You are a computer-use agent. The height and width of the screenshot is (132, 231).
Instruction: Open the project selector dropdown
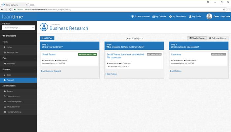pyautogui.click(x=18, y=27)
